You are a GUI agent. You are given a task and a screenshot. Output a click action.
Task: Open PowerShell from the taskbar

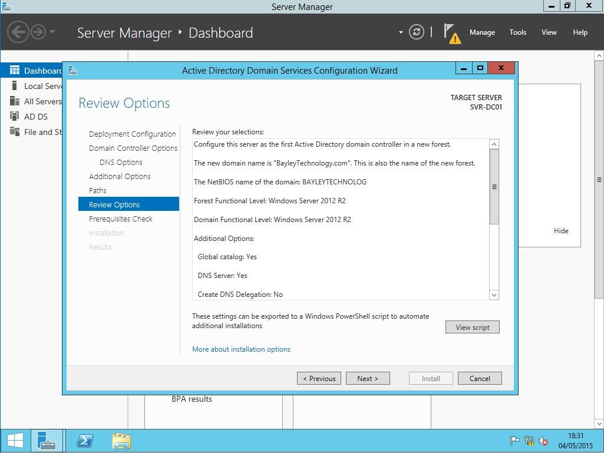[84, 441]
